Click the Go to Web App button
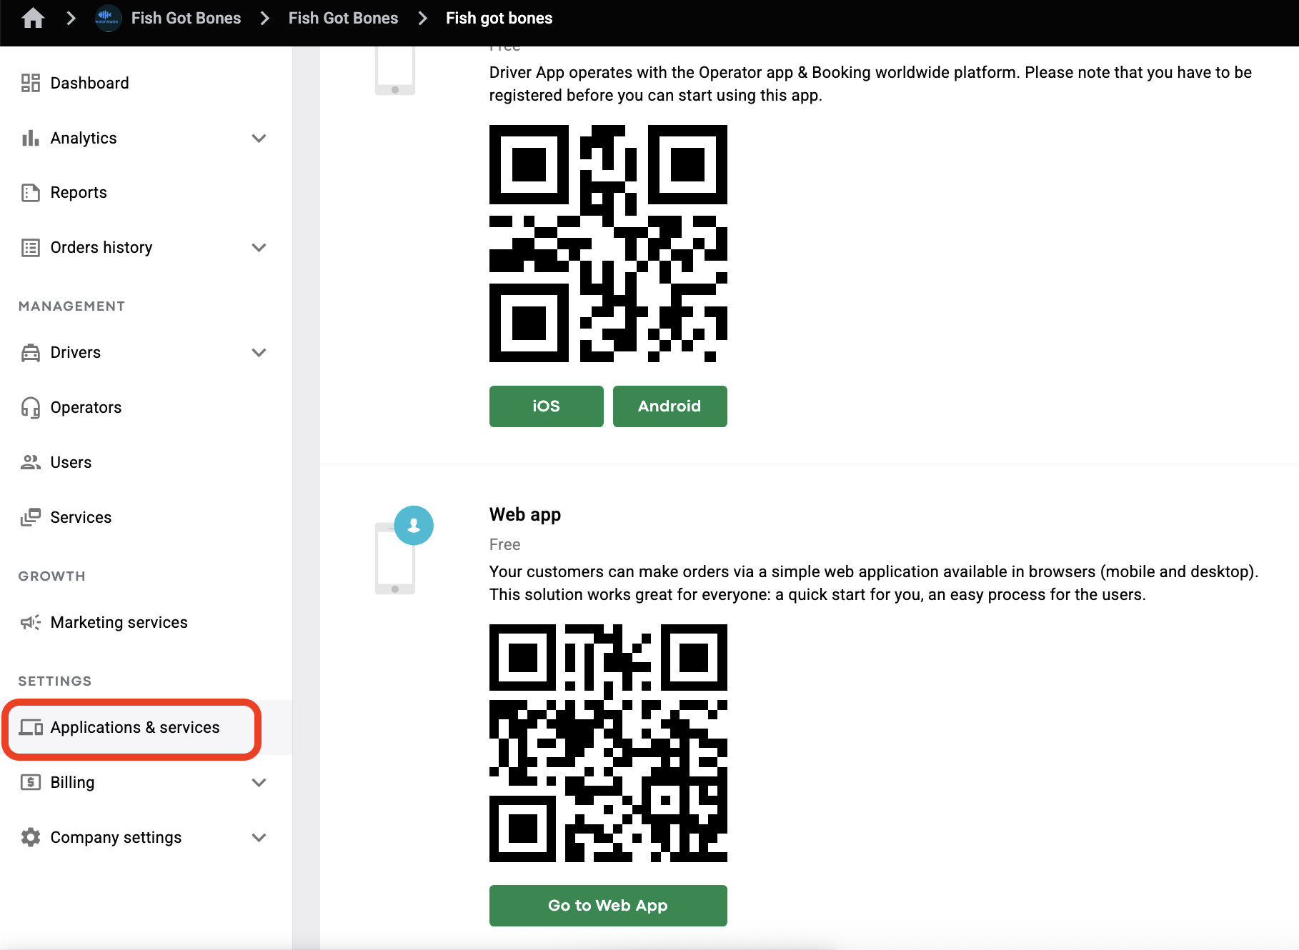The image size is (1299, 950). tap(608, 905)
